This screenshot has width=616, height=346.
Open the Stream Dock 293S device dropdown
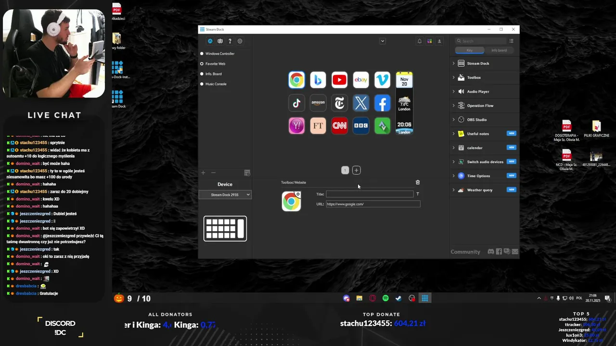(225, 195)
